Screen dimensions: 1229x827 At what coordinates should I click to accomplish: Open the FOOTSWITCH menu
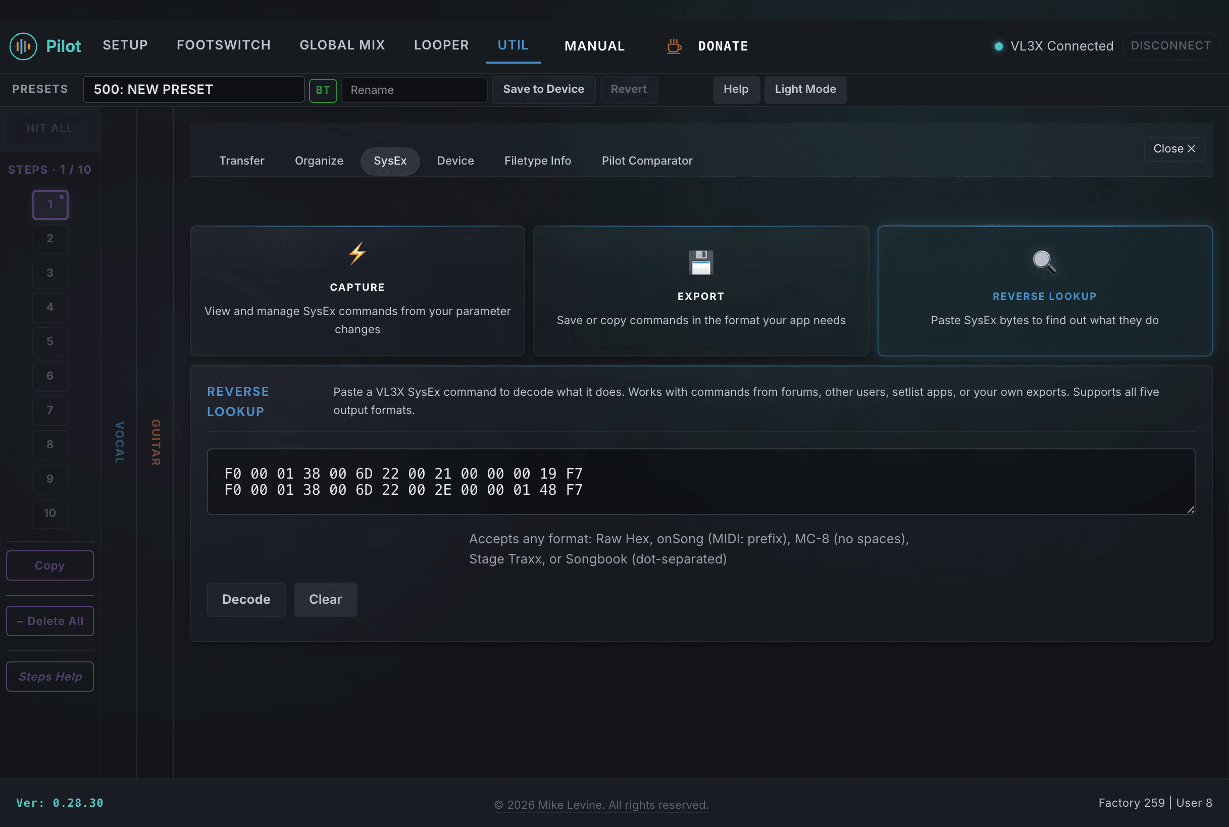tap(224, 45)
